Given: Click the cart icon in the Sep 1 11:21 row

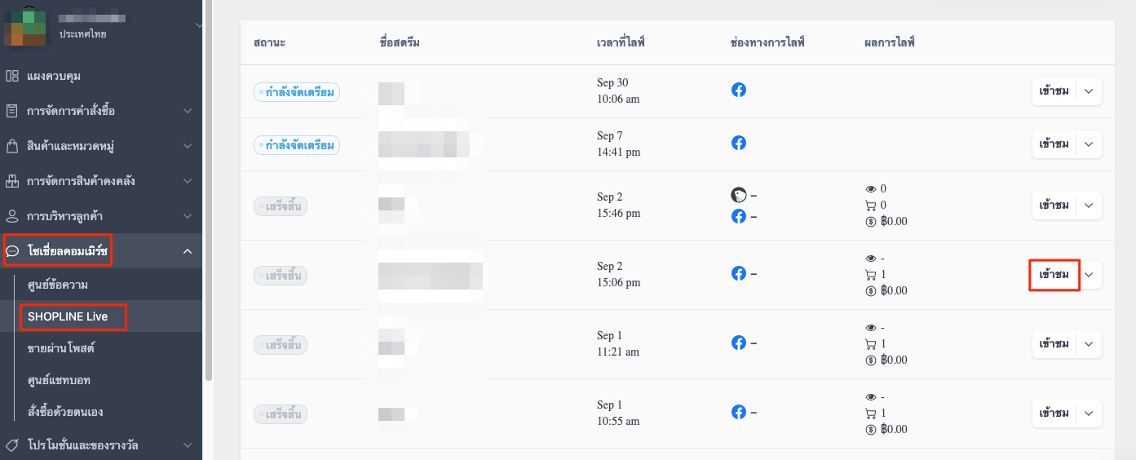Looking at the screenshot, I should coord(871,343).
